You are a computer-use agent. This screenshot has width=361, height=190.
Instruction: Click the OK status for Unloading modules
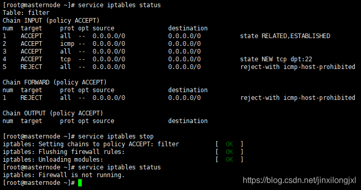tap(229, 160)
